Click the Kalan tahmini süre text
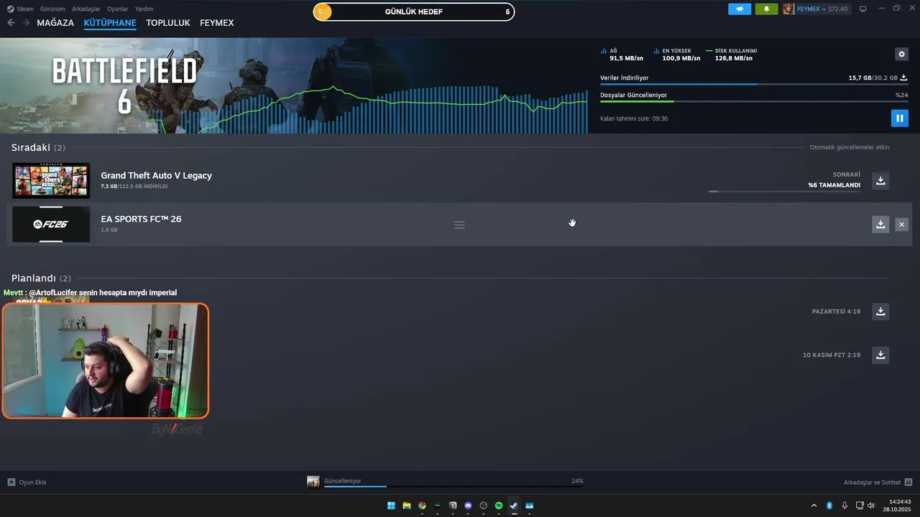 tap(634, 118)
